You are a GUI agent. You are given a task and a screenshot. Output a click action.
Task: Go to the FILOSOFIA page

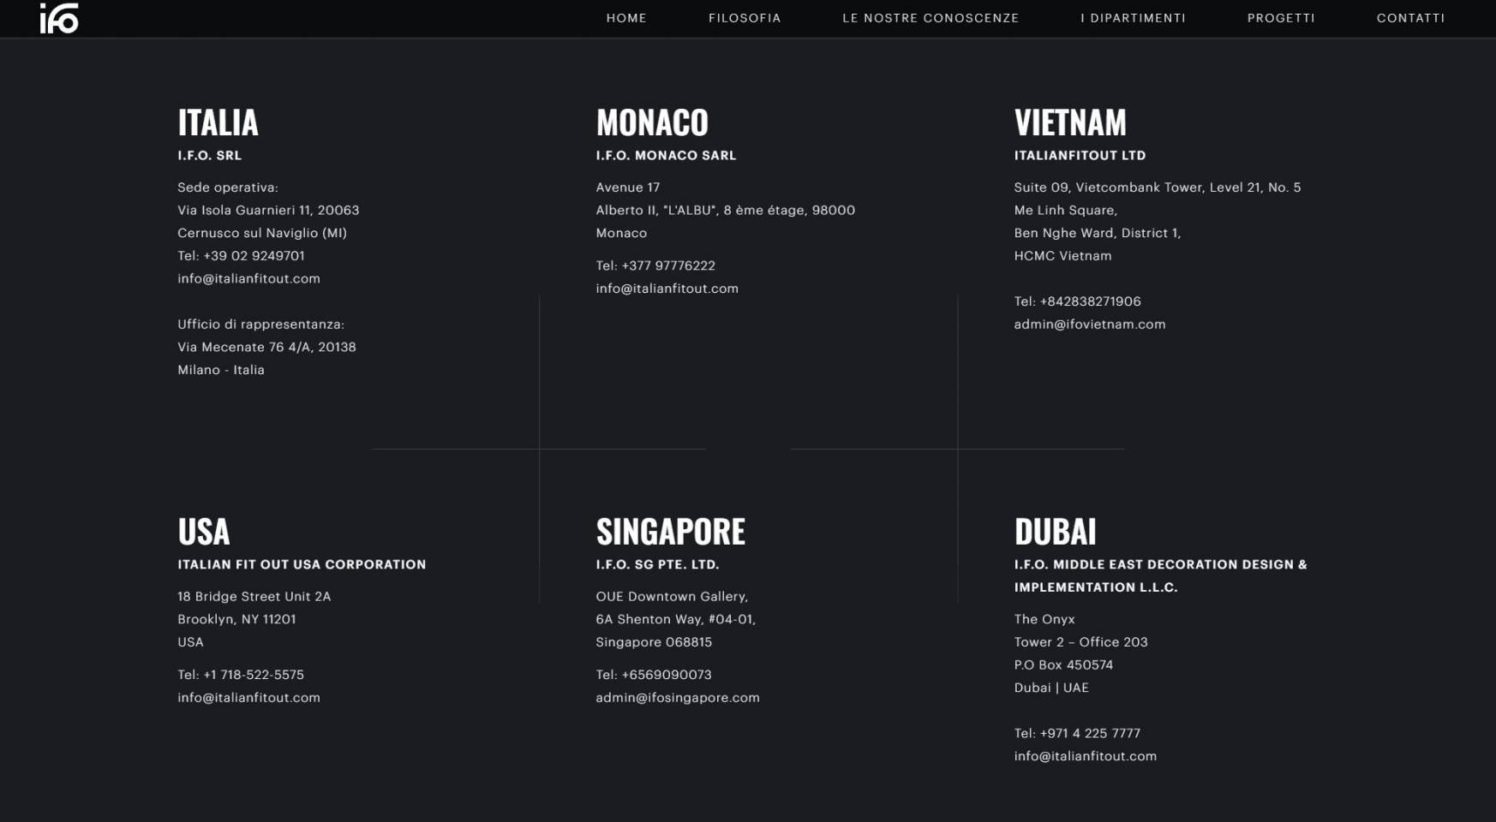pos(745,18)
